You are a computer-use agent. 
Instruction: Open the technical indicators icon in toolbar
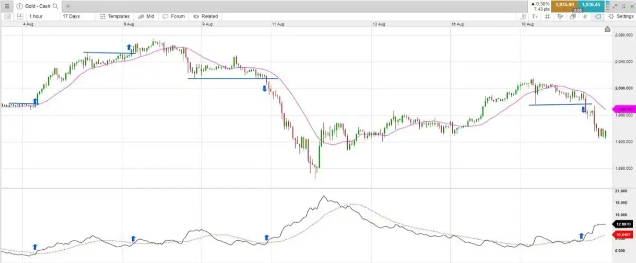point(560,16)
